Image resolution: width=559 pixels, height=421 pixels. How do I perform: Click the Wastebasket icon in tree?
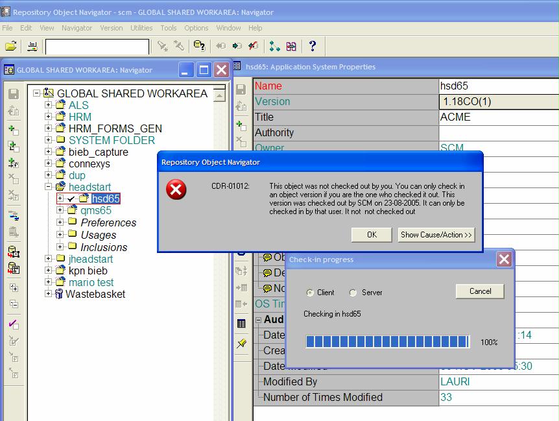[59, 294]
